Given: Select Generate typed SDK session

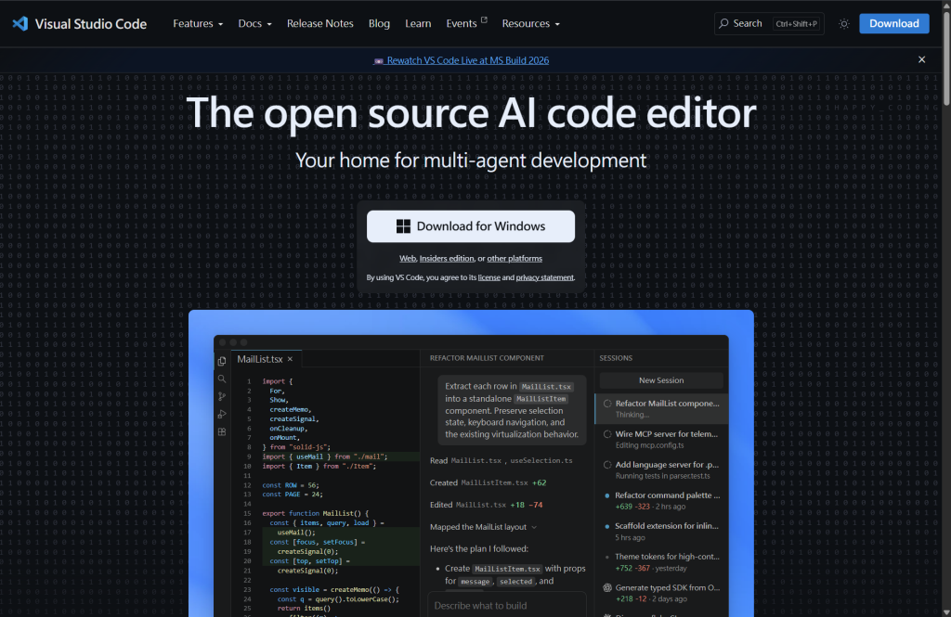Looking at the screenshot, I should pyautogui.click(x=661, y=593).
